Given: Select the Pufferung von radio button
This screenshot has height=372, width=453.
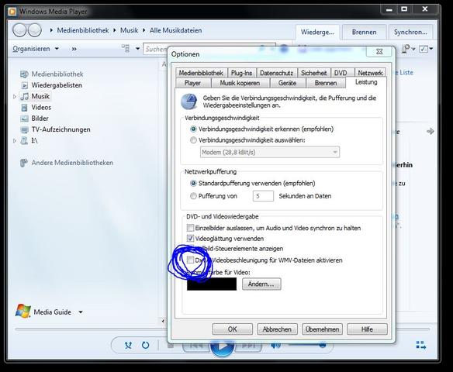Looking at the screenshot, I should click(x=193, y=196).
